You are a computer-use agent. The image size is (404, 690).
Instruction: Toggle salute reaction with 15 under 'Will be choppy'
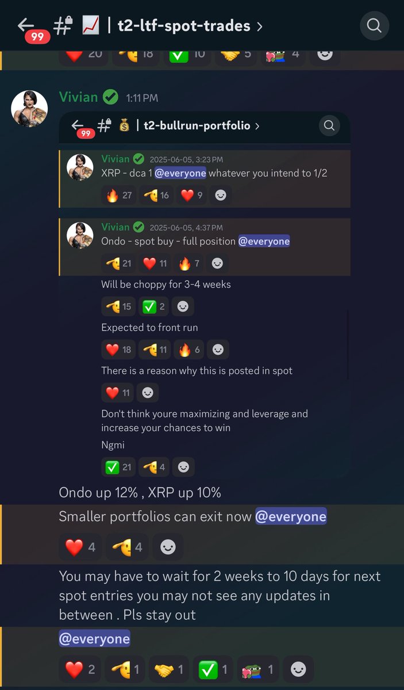119,306
